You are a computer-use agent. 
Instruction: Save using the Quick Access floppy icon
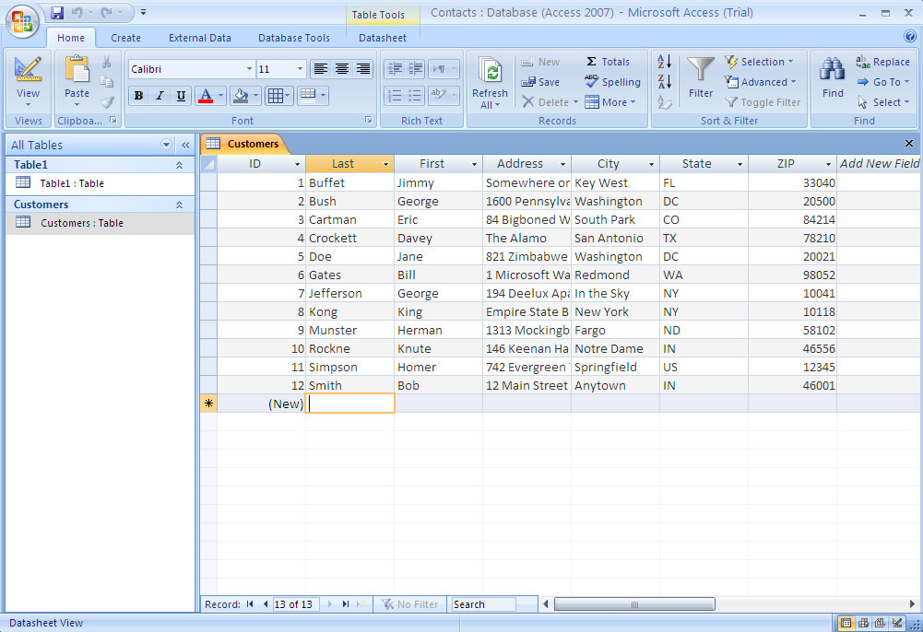pos(56,12)
